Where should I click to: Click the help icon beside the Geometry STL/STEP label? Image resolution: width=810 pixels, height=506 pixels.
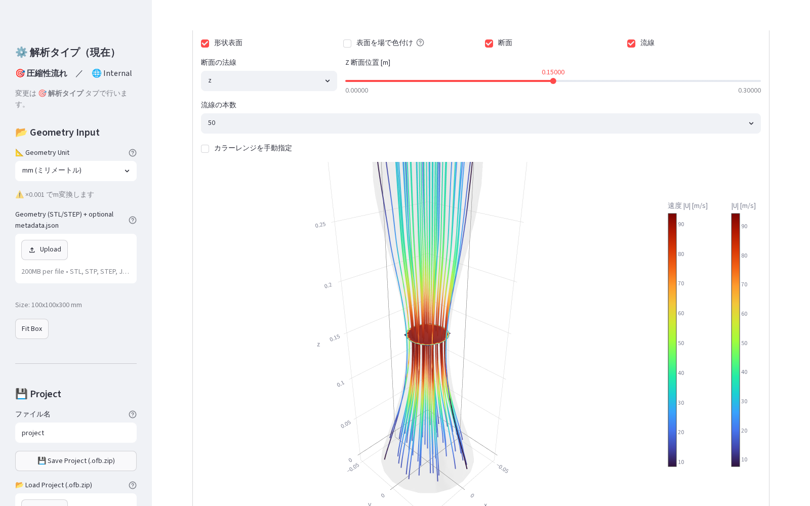pos(133,220)
